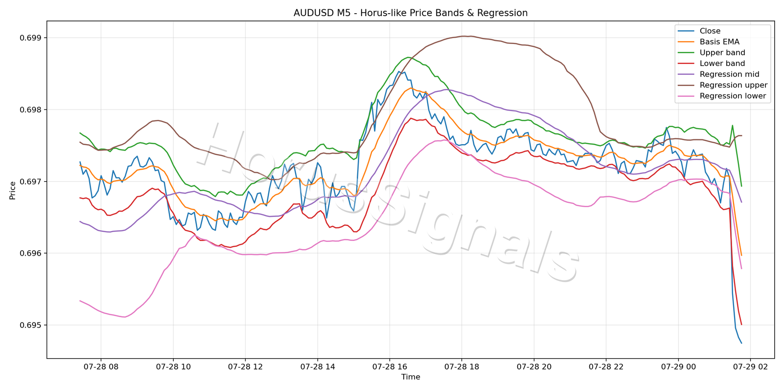Click the brown Regression upper swatch in the legend
Image resolution: width=783 pixels, height=391 pixels.
686,85
